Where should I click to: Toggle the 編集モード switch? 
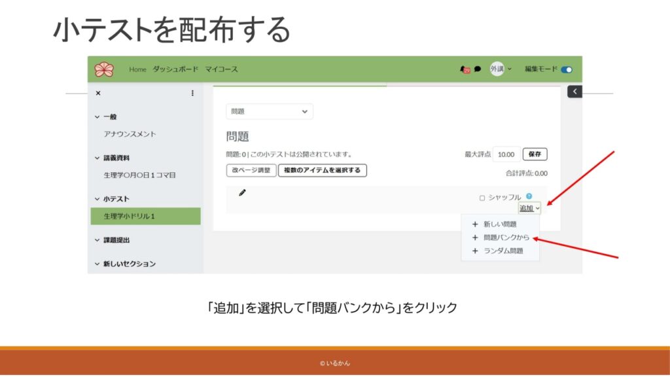[x=566, y=69]
